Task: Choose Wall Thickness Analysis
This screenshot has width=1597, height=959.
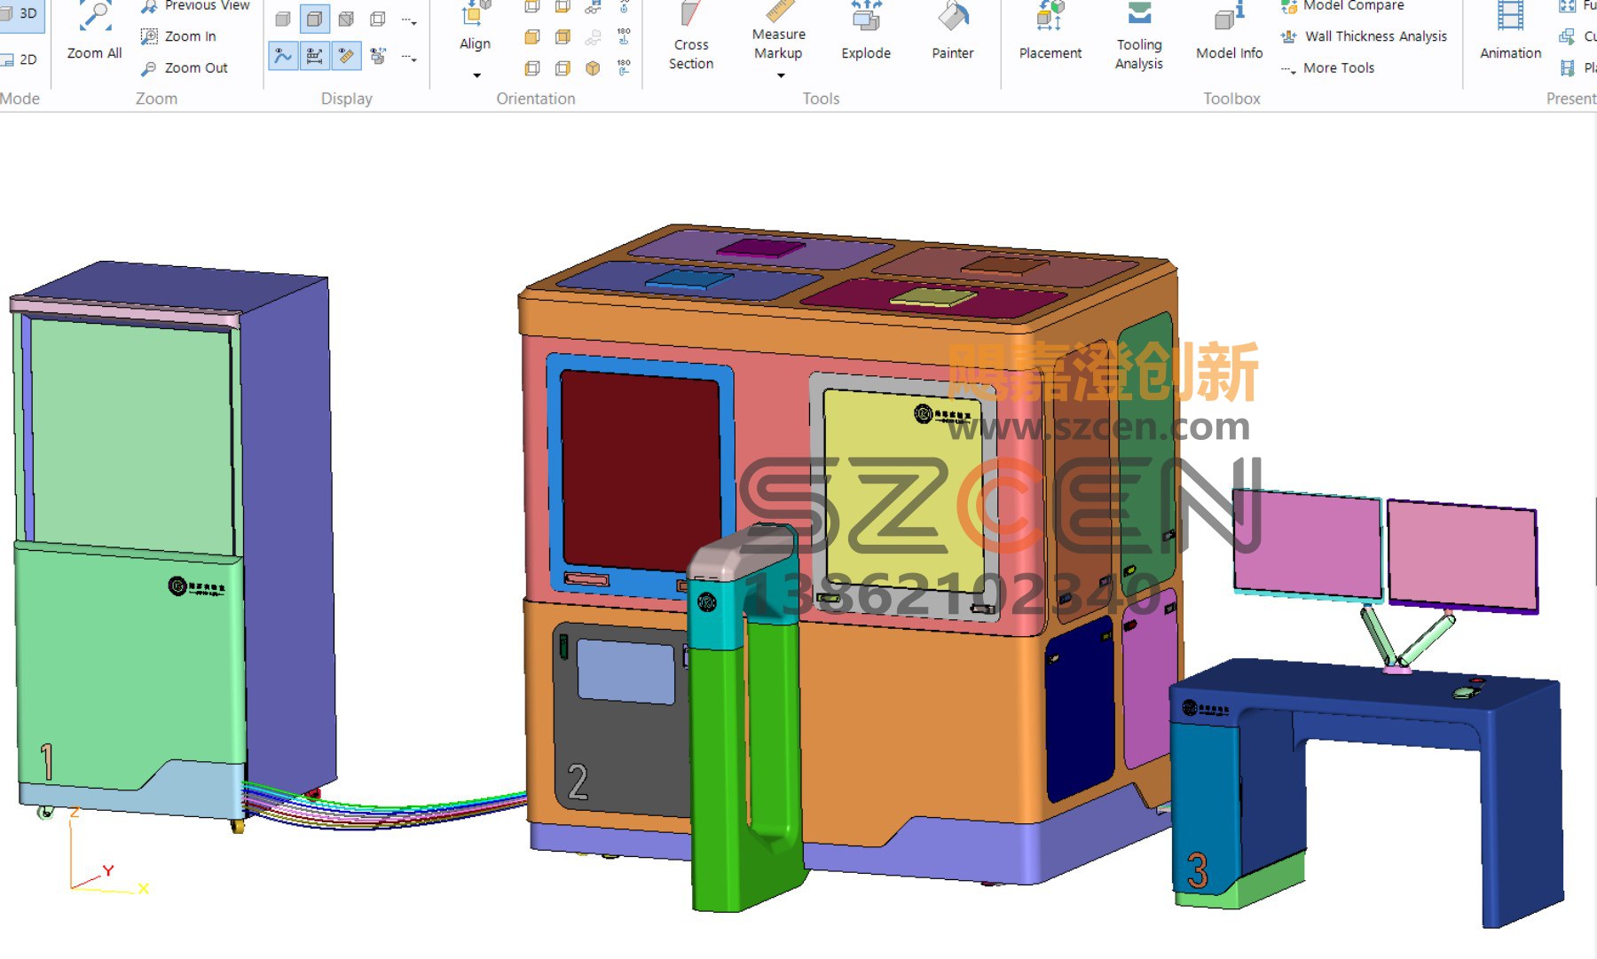Action: click(1364, 36)
